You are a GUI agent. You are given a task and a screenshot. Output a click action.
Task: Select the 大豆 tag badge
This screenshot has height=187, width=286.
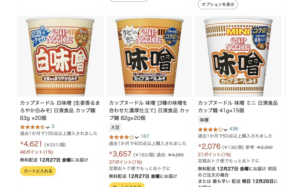pos(115,127)
